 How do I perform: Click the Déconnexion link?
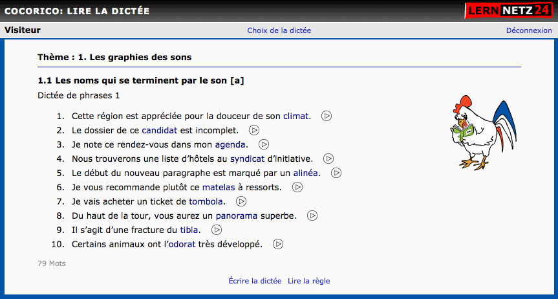[529, 30]
